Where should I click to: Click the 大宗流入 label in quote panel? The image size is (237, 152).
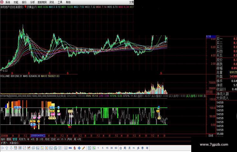pos(223,98)
